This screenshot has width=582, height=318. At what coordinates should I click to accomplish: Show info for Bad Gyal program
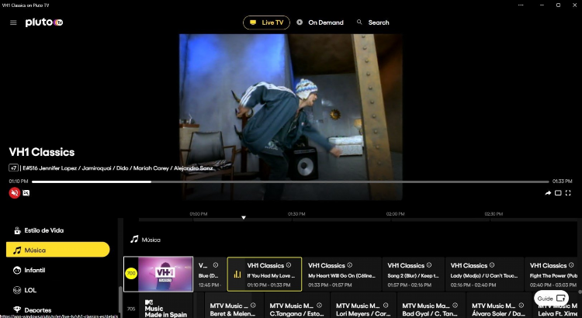click(x=455, y=306)
